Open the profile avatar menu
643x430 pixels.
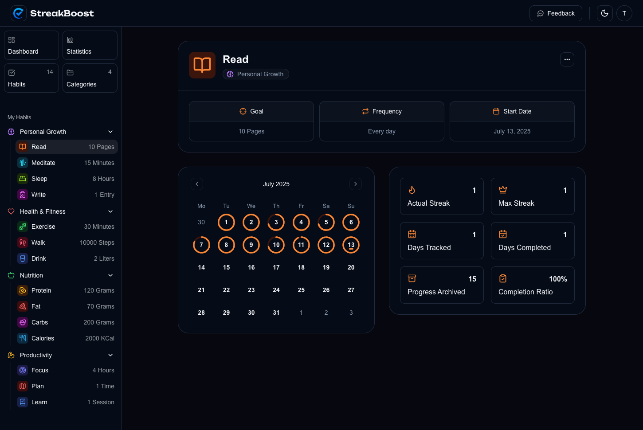pos(624,13)
